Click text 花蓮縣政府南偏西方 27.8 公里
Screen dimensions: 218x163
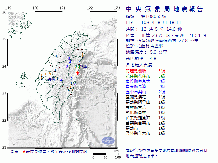point(168,41)
